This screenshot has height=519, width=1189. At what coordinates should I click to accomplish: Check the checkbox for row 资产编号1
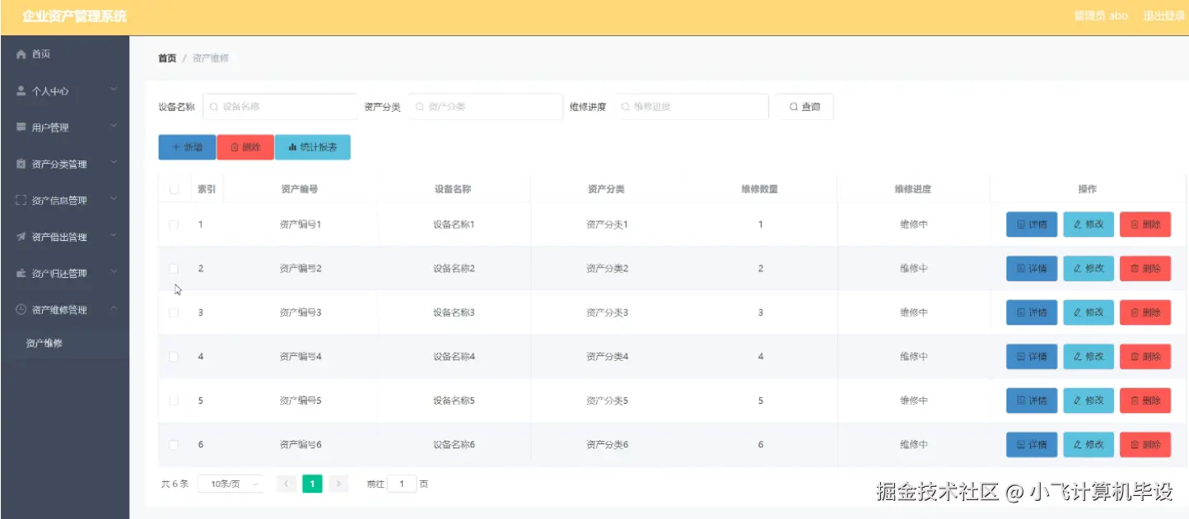coord(174,225)
